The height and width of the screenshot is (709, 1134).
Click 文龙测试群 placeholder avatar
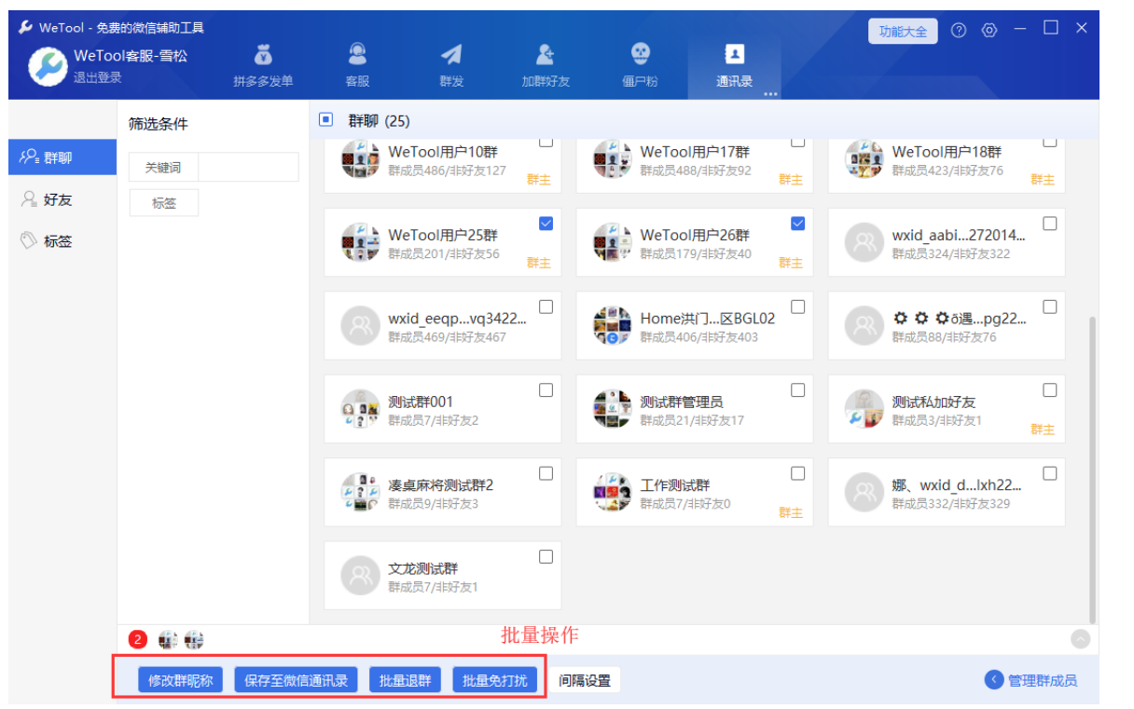click(x=360, y=576)
